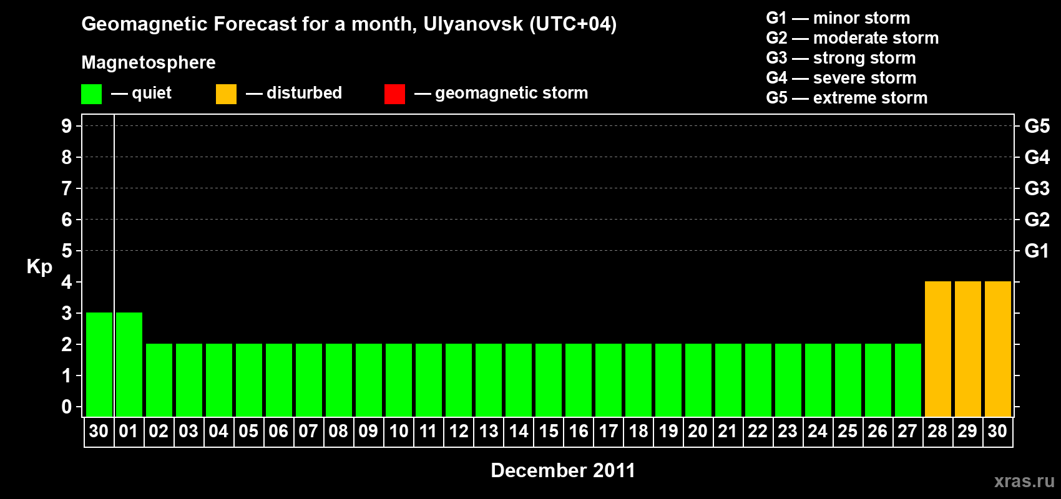
Task: Select the green bar for day 01
Action: 129,364
